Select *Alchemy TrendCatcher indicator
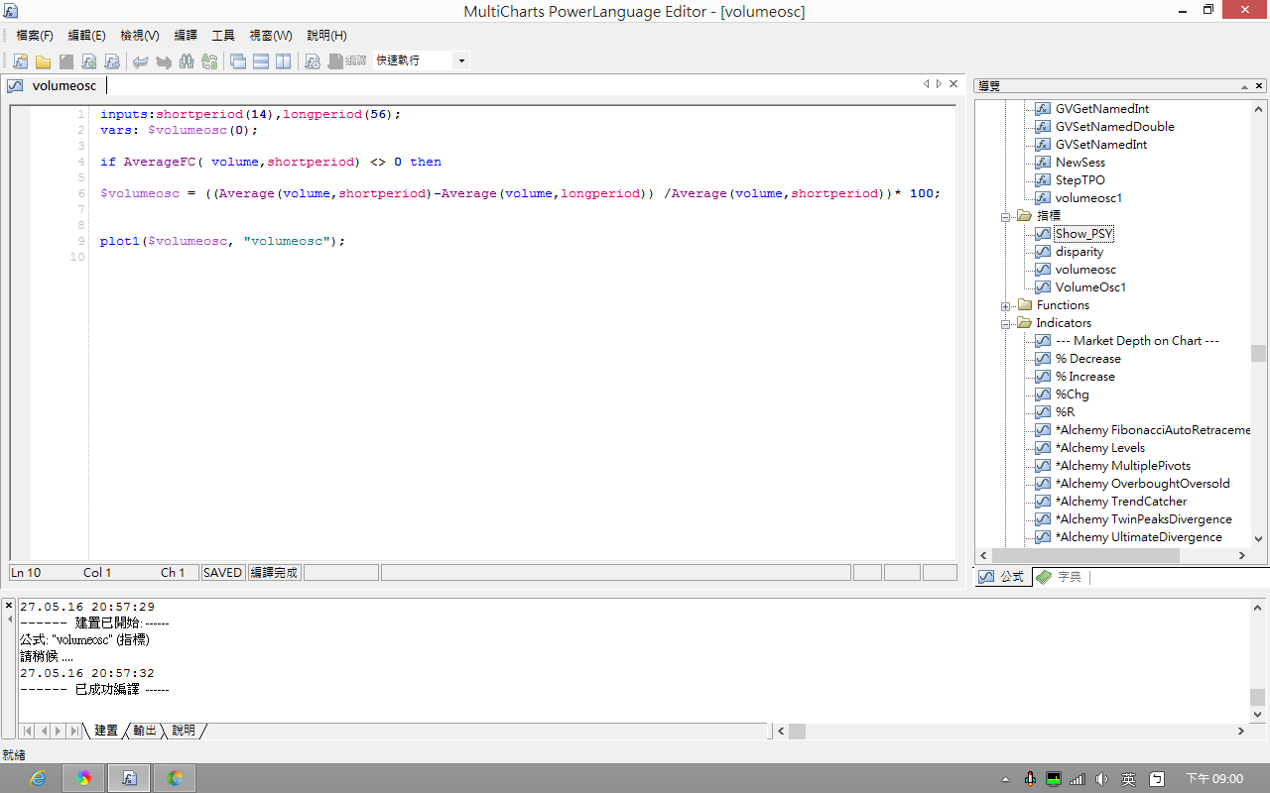This screenshot has width=1270, height=793. [1121, 502]
